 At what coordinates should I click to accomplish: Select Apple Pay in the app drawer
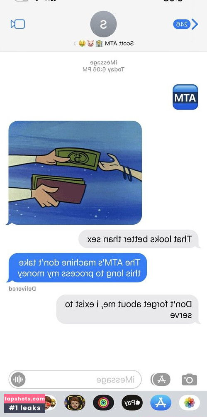[132, 402]
